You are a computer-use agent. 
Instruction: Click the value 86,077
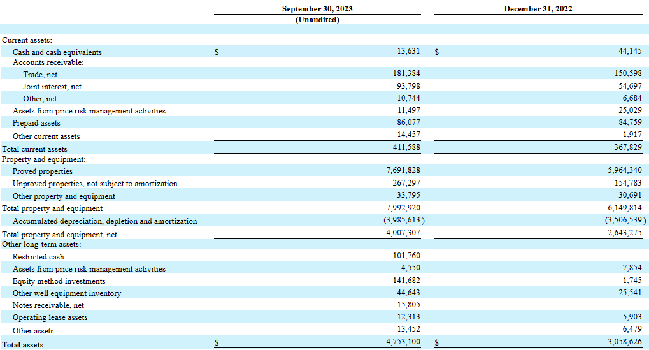click(408, 122)
